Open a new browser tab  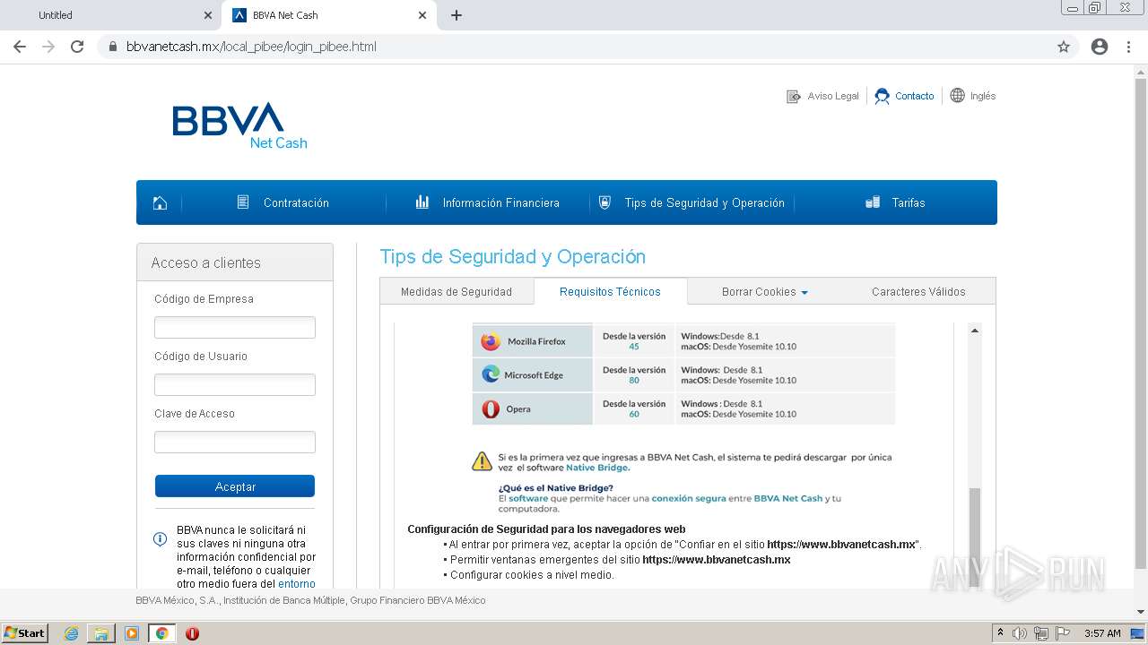pos(457,15)
